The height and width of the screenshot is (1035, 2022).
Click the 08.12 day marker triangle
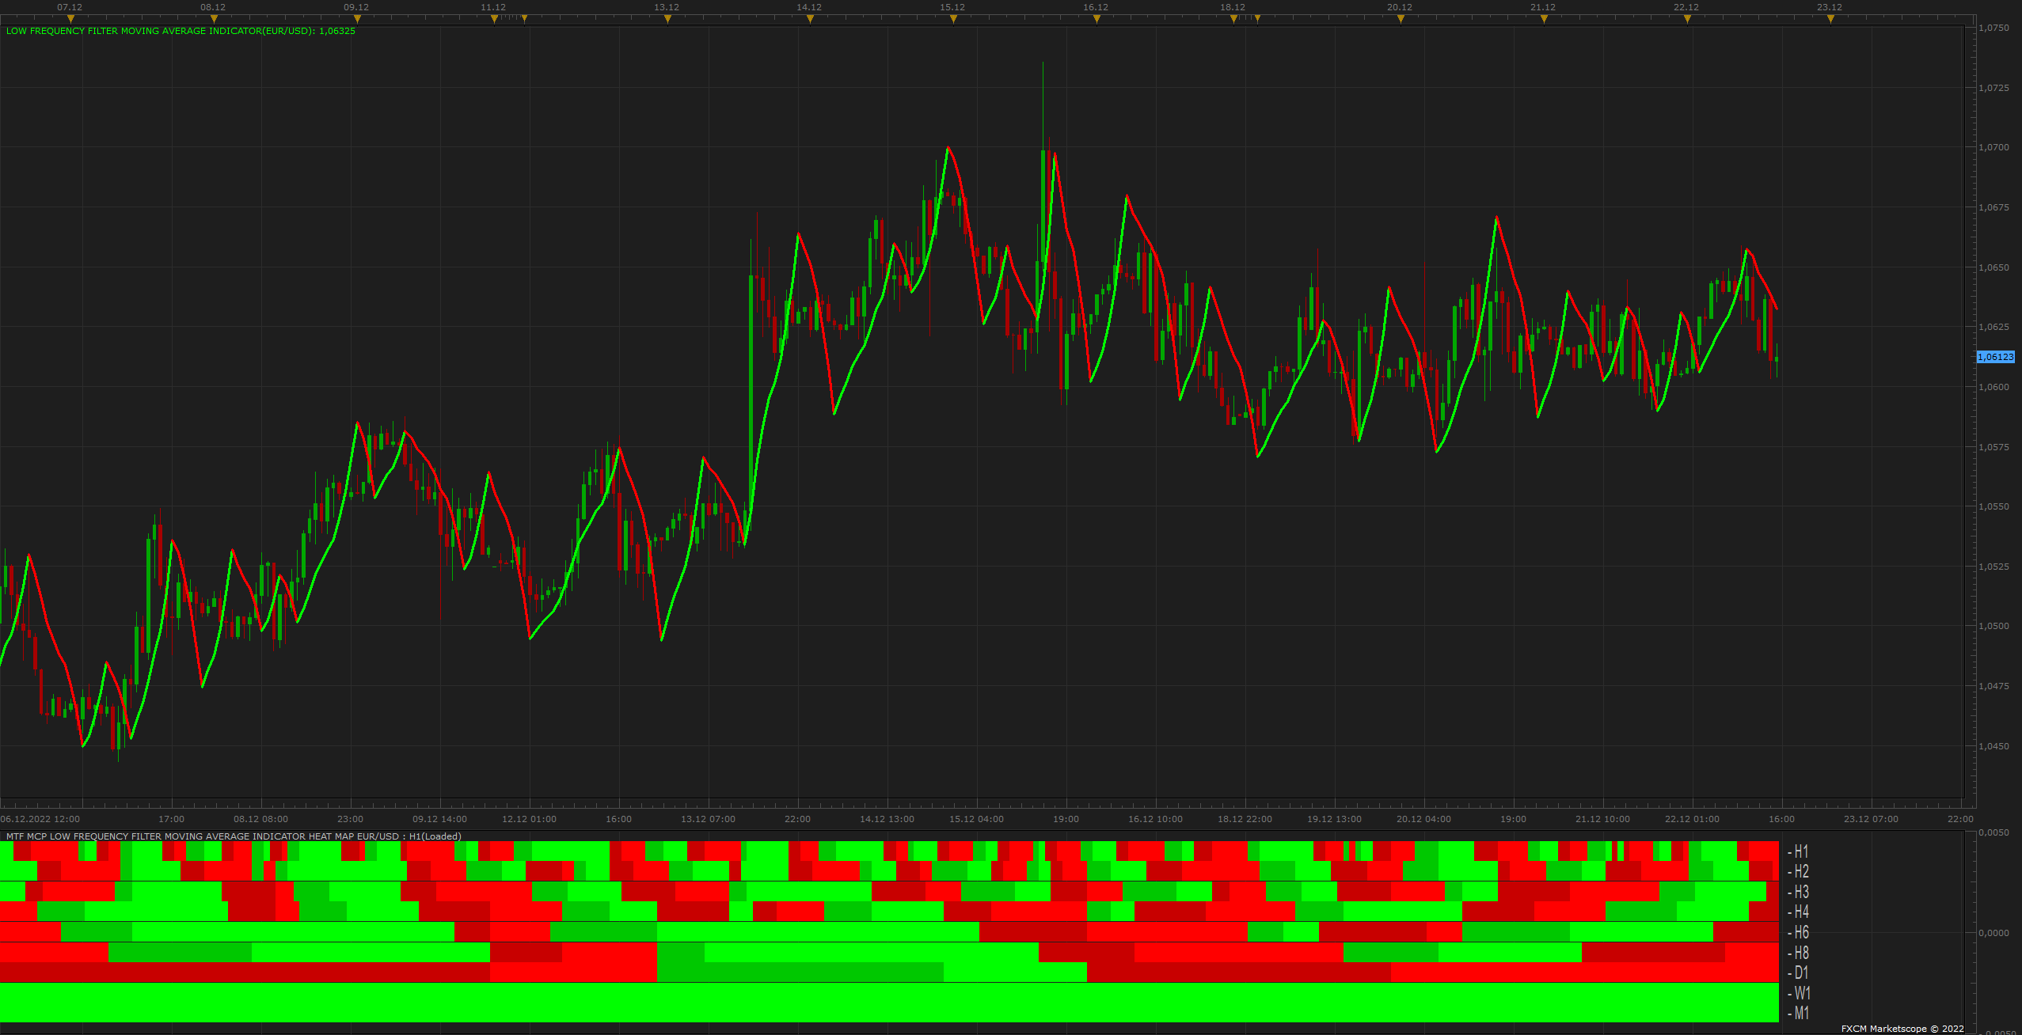click(x=214, y=19)
